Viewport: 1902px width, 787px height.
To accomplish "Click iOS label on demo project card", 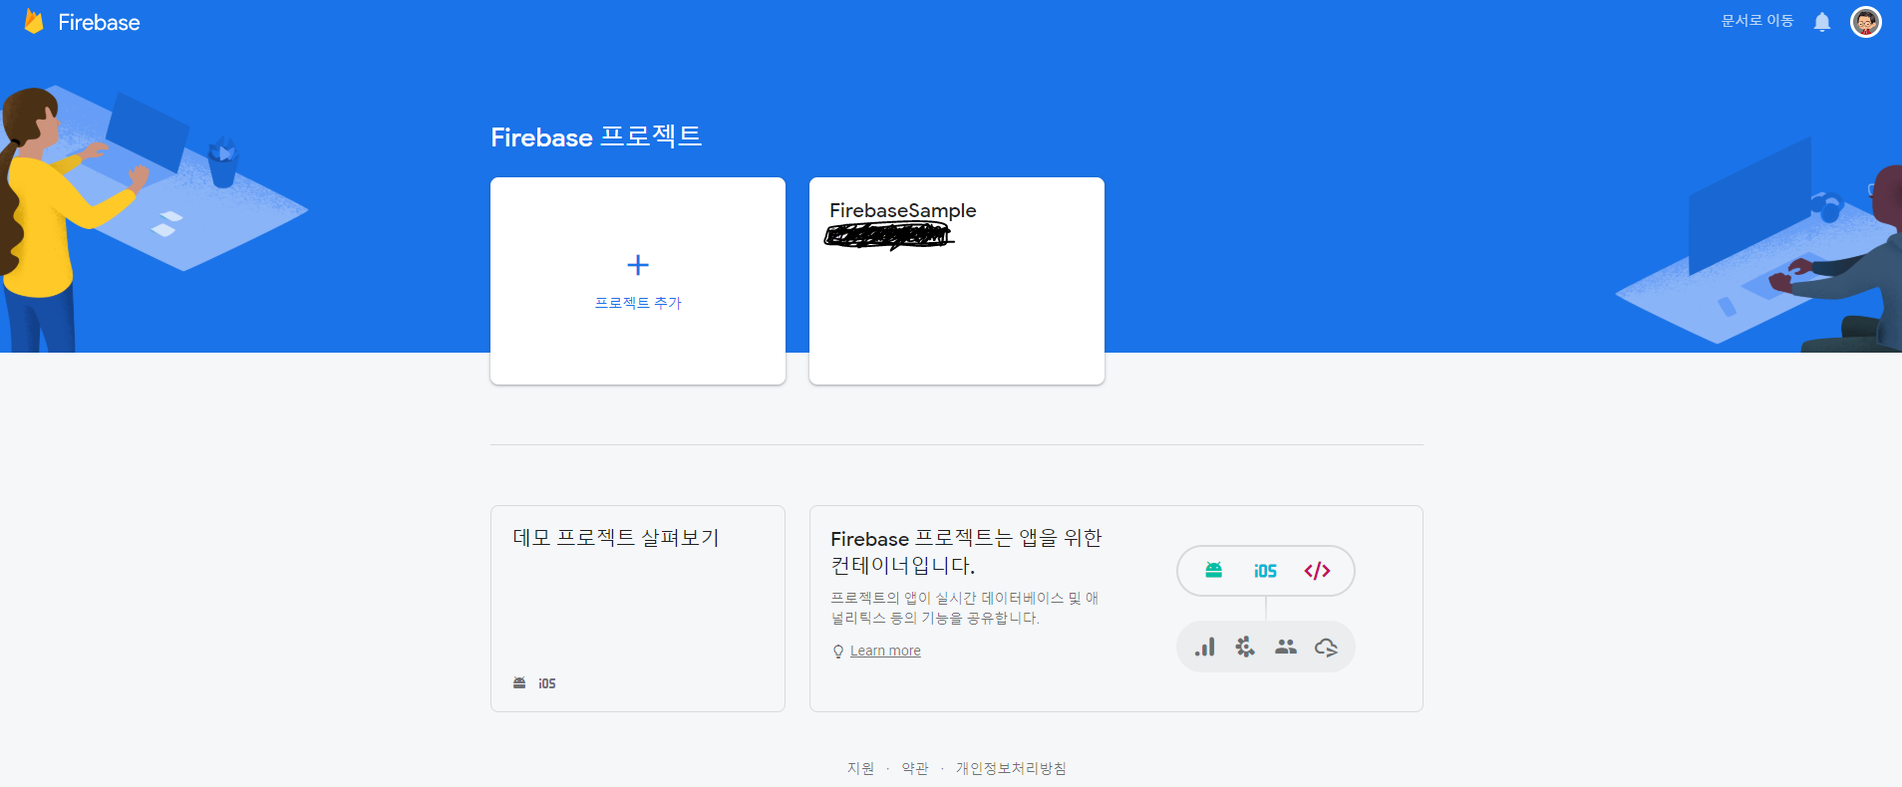I will (547, 683).
